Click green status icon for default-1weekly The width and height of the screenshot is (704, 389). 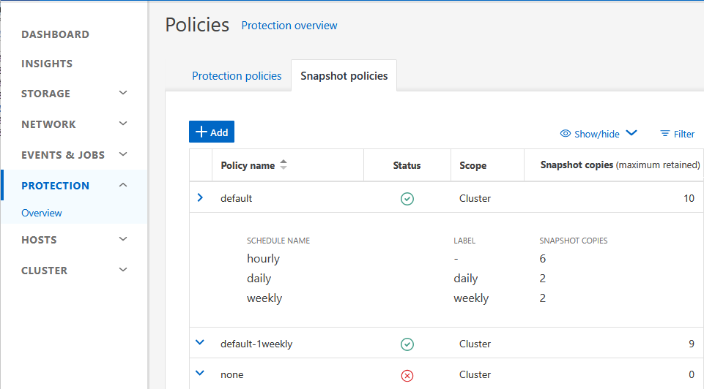(x=407, y=344)
